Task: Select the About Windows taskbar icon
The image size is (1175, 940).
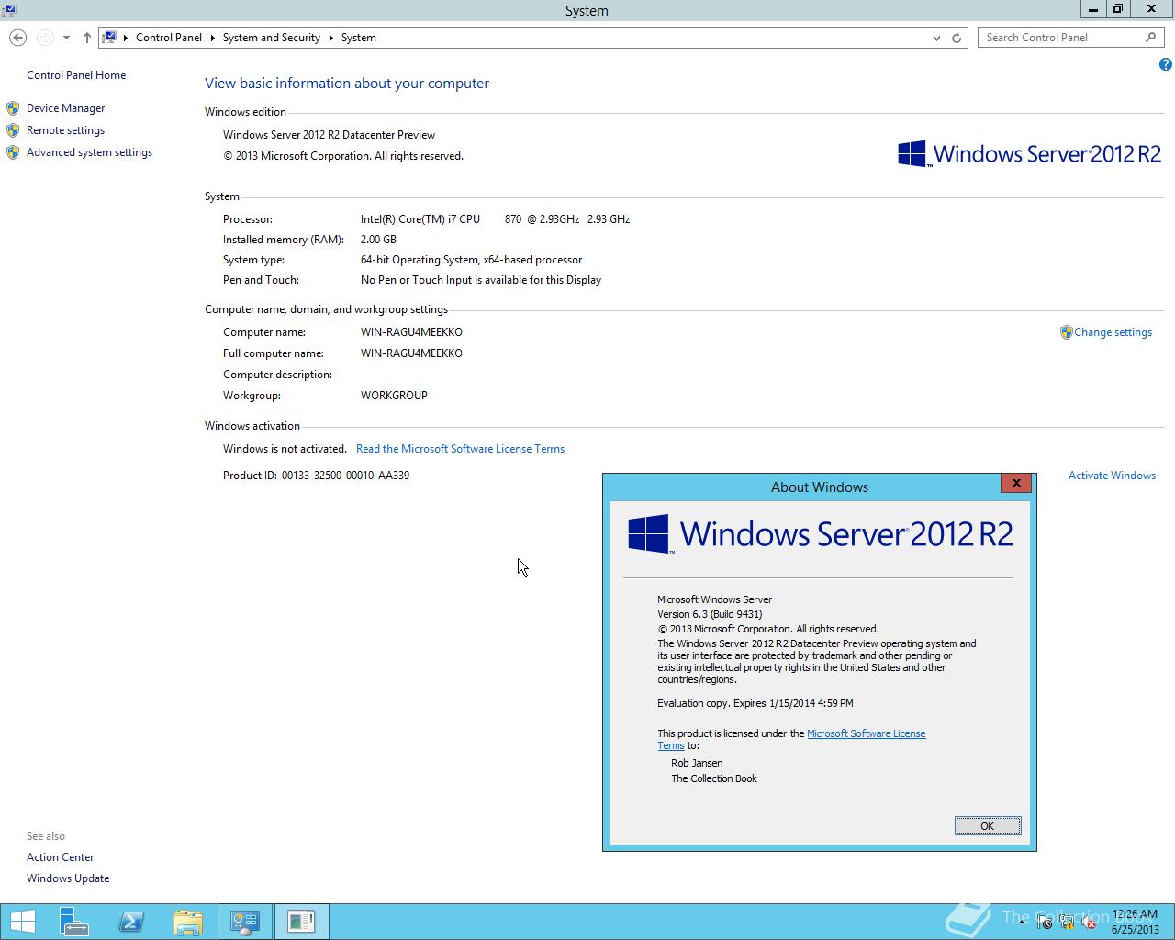Action: point(301,921)
